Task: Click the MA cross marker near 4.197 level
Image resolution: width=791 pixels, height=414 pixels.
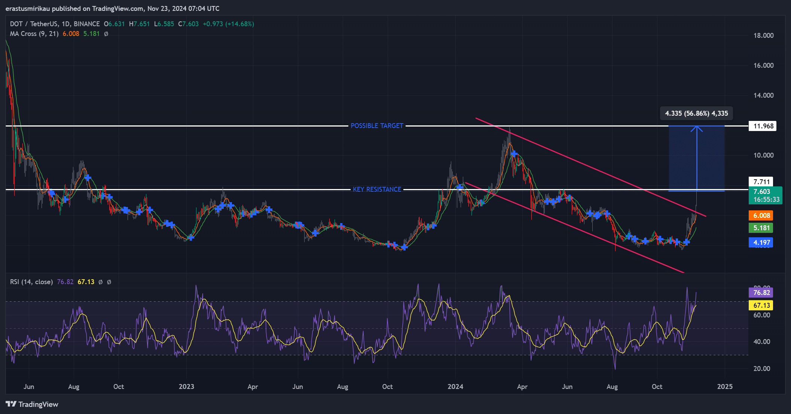Action: (x=686, y=242)
